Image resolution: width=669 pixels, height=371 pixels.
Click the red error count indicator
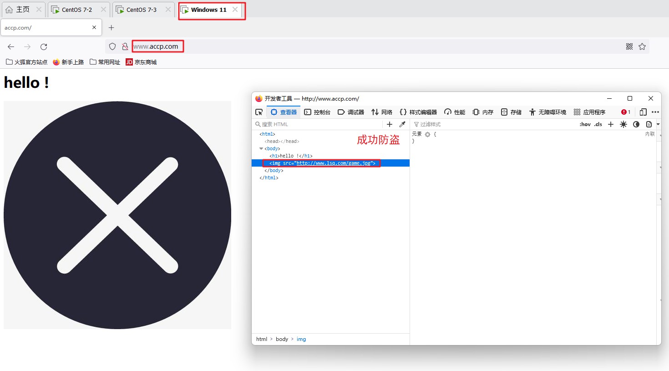(626, 112)
